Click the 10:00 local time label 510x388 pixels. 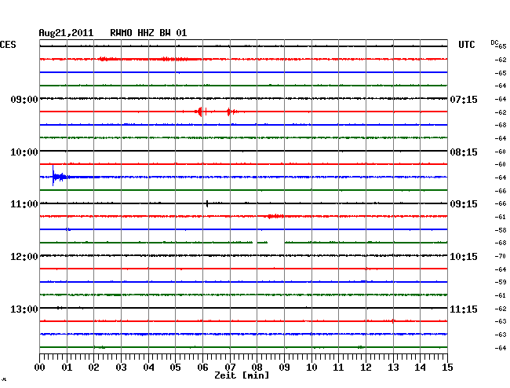pyautogui.click(x=24, y=152)
